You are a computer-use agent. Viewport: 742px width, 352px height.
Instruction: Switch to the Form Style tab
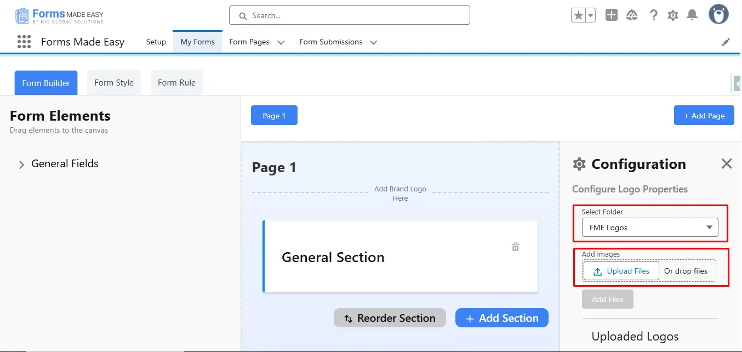113,83
